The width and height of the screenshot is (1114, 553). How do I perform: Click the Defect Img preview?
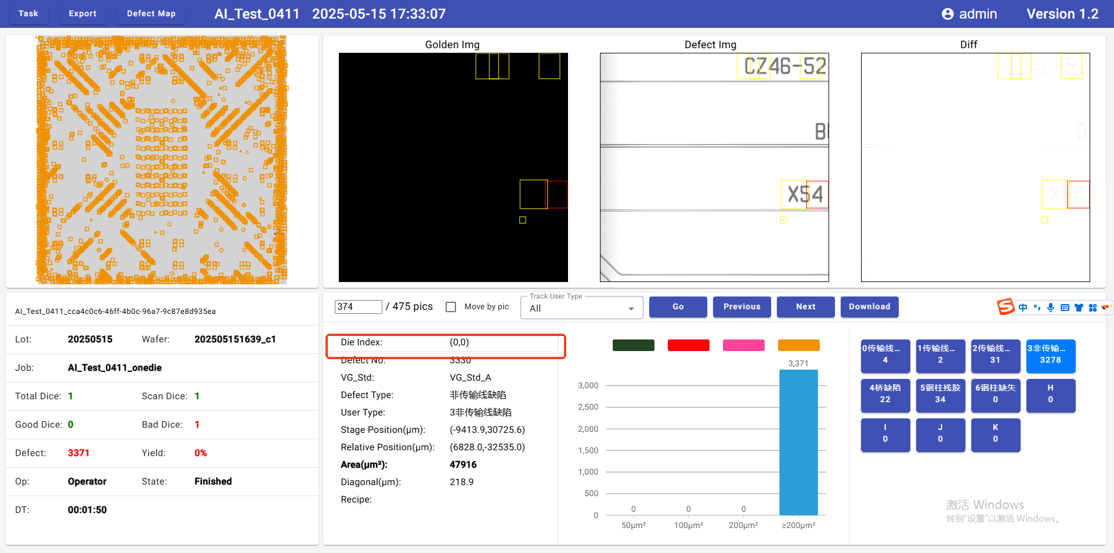coord(714,167)
